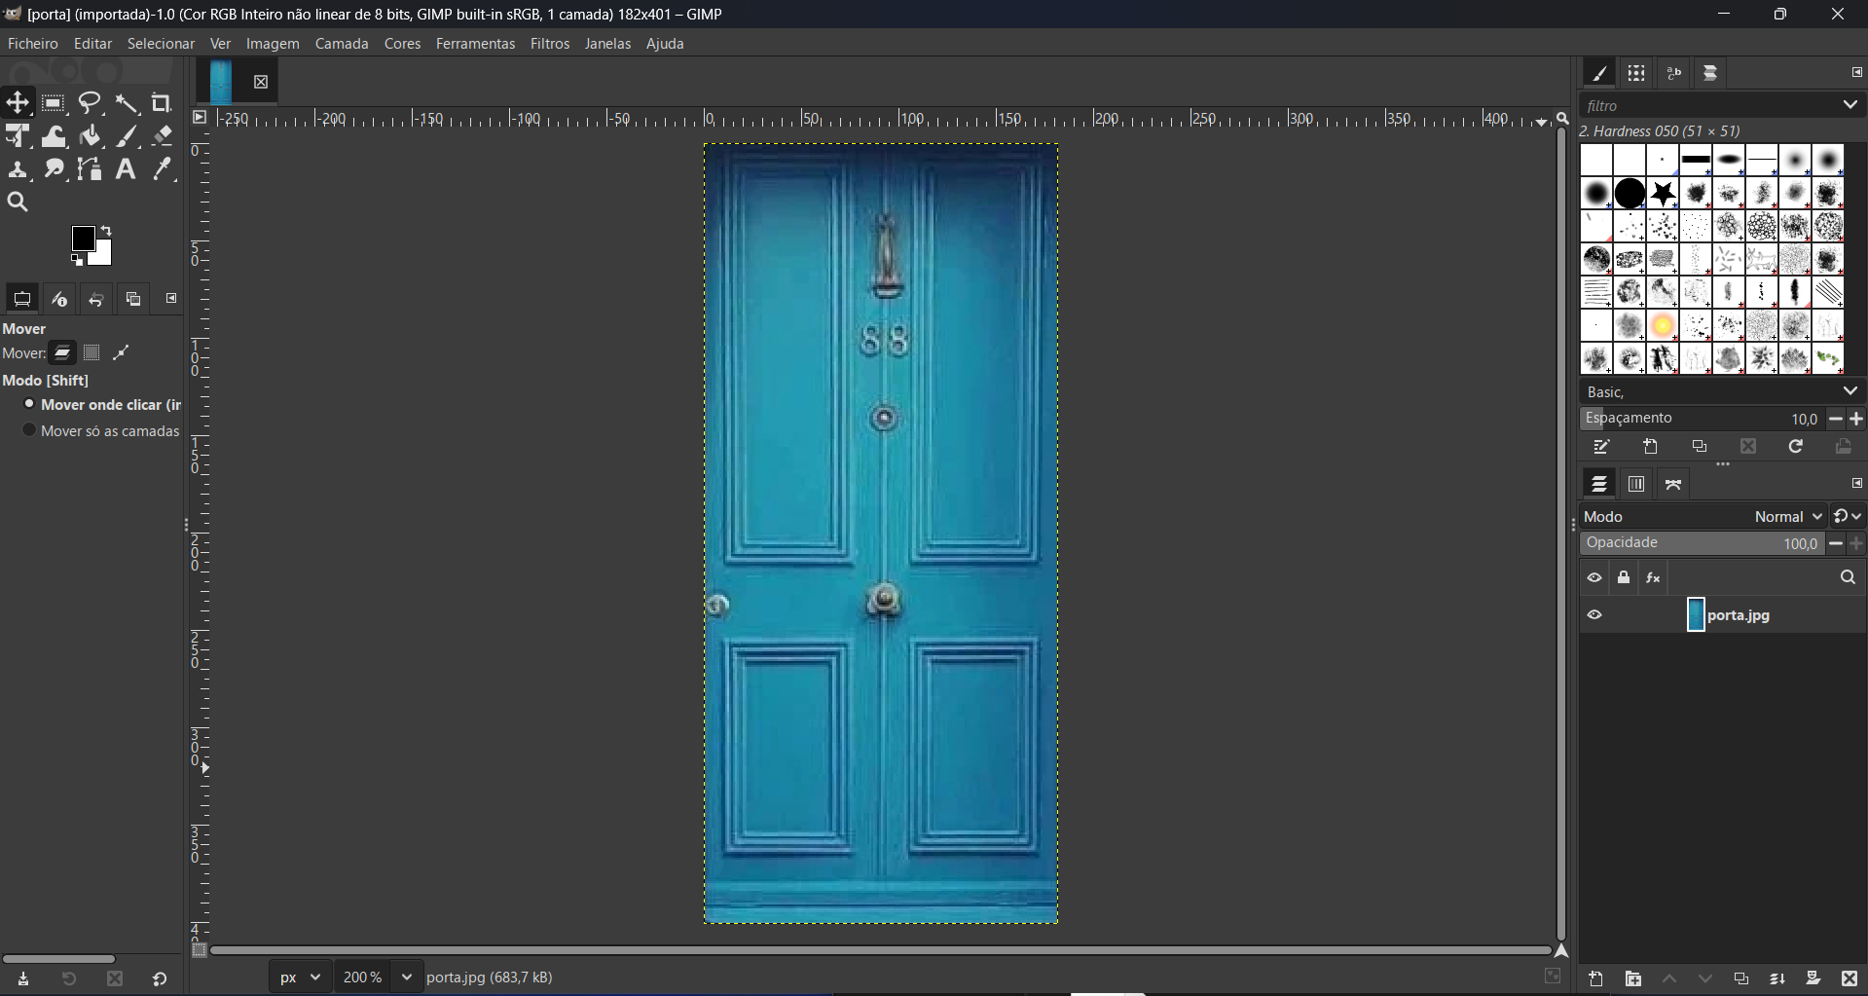1868x996 pixels.
Task: Select the Eraser tool
Action: (x=163, y=136)
